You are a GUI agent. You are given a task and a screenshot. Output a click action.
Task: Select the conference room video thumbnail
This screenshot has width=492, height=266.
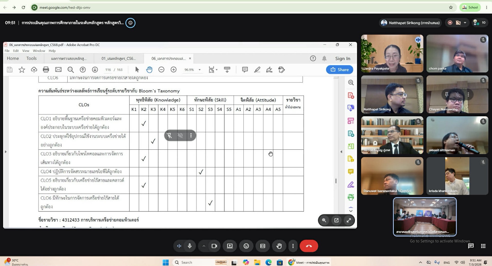425,217
